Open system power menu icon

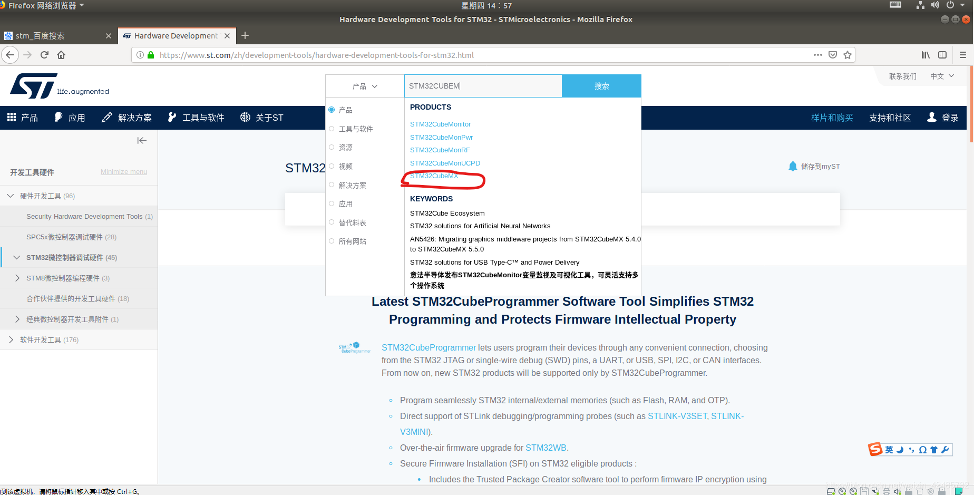coord(950,5)
